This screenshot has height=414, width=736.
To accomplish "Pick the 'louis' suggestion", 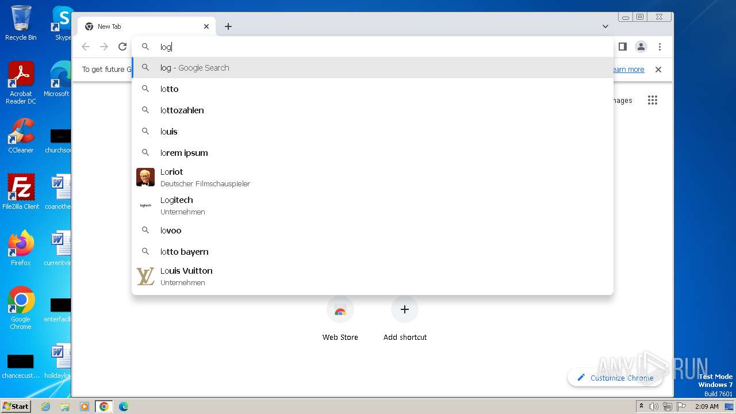I will click(373, 132).
